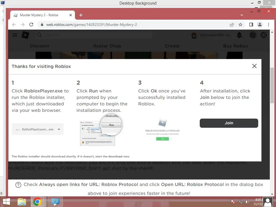Select the Murder Mystery 2 - Roblox tab

pyautogui.click(x=43, y=15)
